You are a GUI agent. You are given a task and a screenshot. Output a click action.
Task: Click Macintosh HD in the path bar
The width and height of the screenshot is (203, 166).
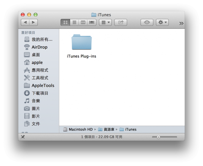78,130
